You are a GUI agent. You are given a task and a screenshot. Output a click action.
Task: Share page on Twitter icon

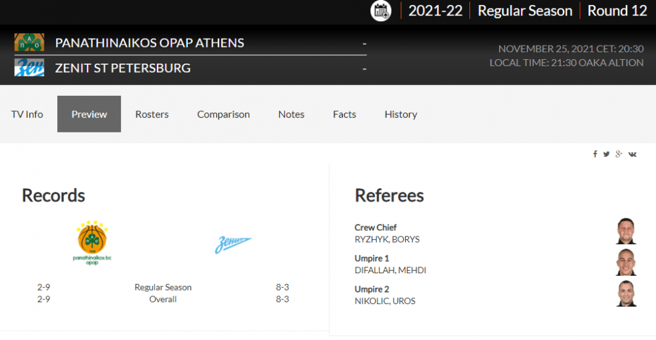pos(606,154)
